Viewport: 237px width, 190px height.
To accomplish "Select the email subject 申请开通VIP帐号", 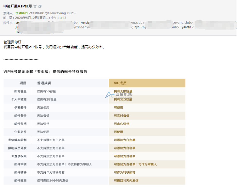I will (18, 6).
